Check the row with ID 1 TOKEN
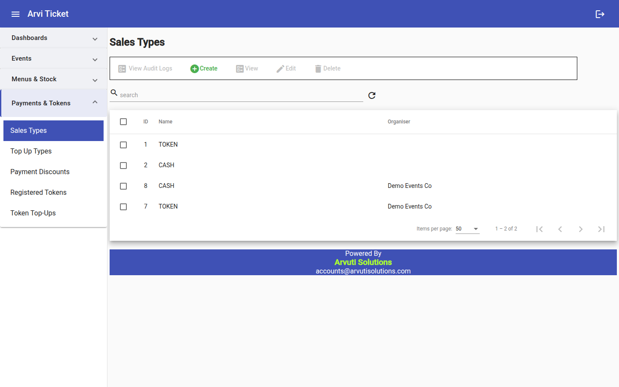 (x=123, y=145)
